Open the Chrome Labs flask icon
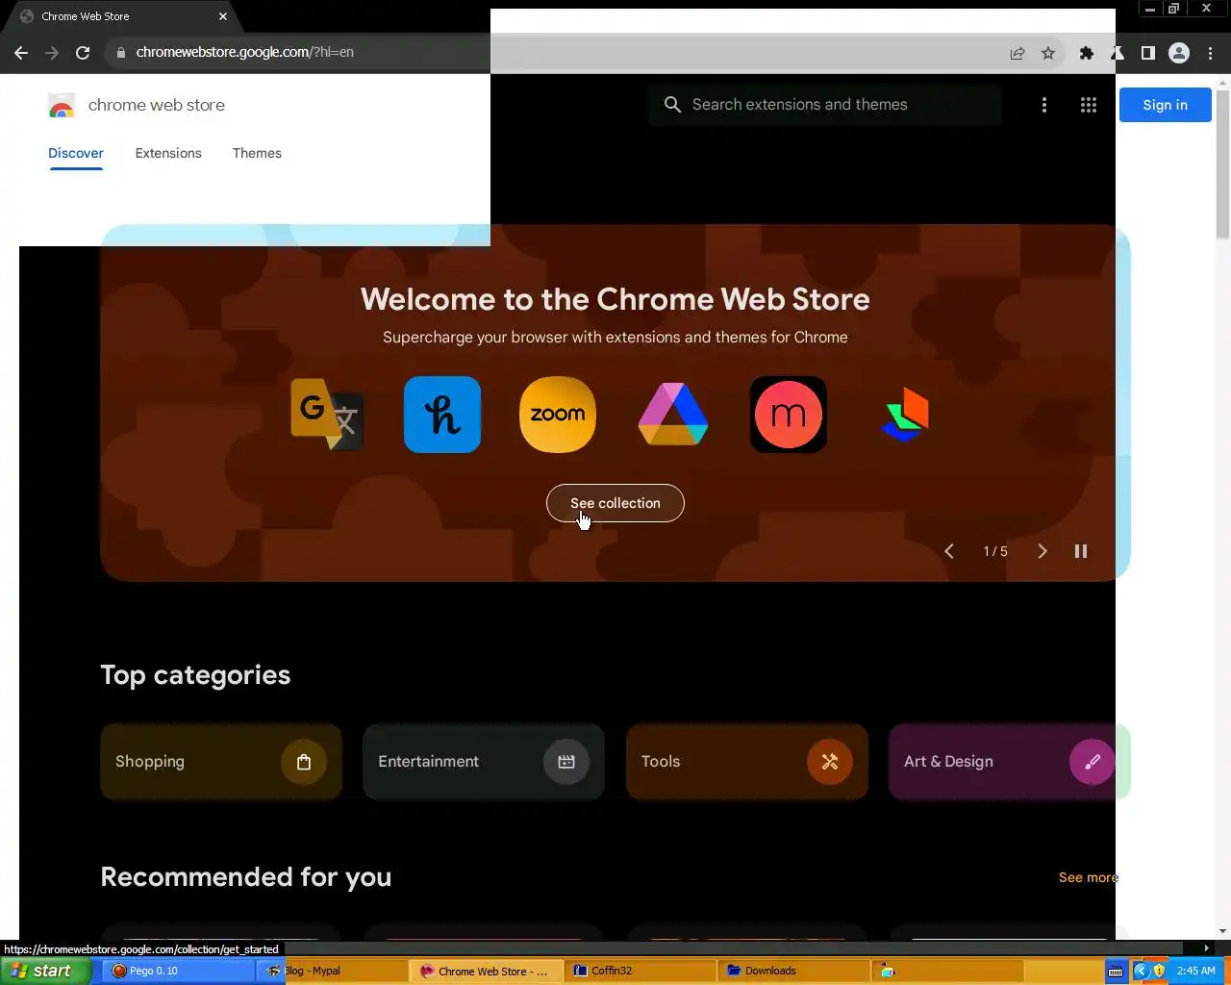This screenshot has width=1231, height=985. 1118,53
